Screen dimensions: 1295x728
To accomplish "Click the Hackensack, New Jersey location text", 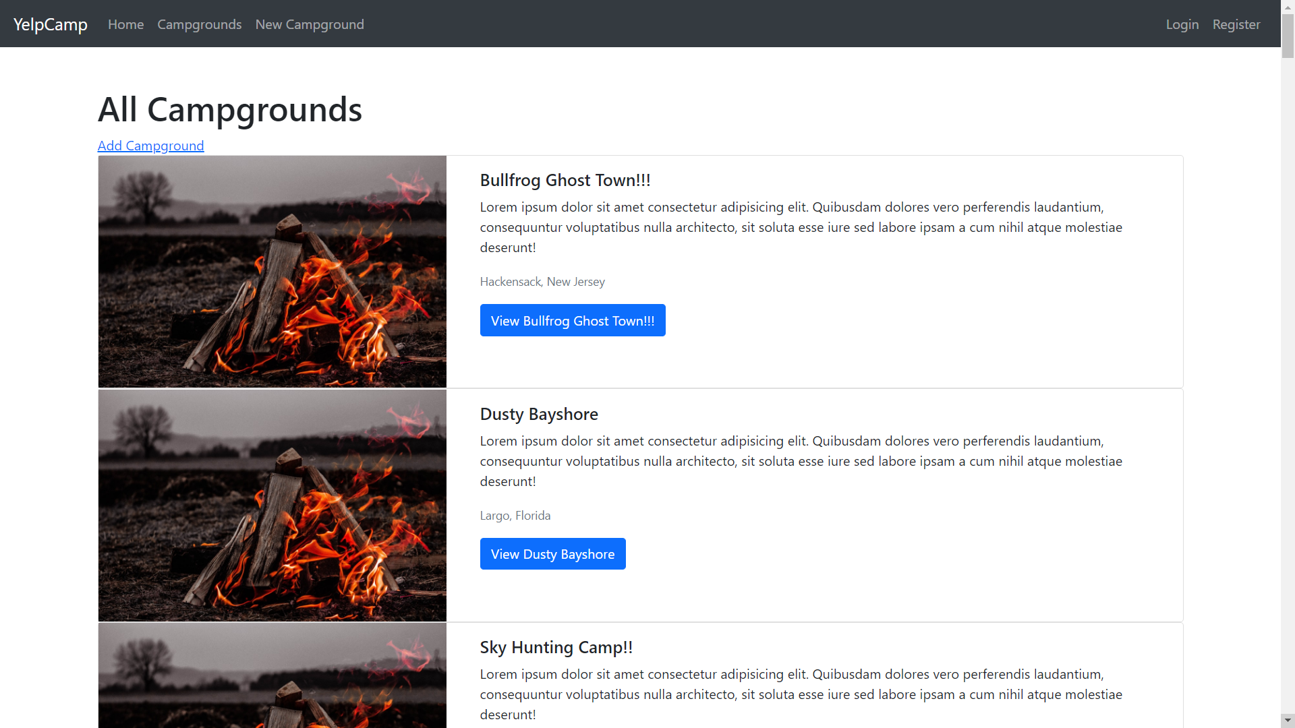I will [x=542, y=282].
